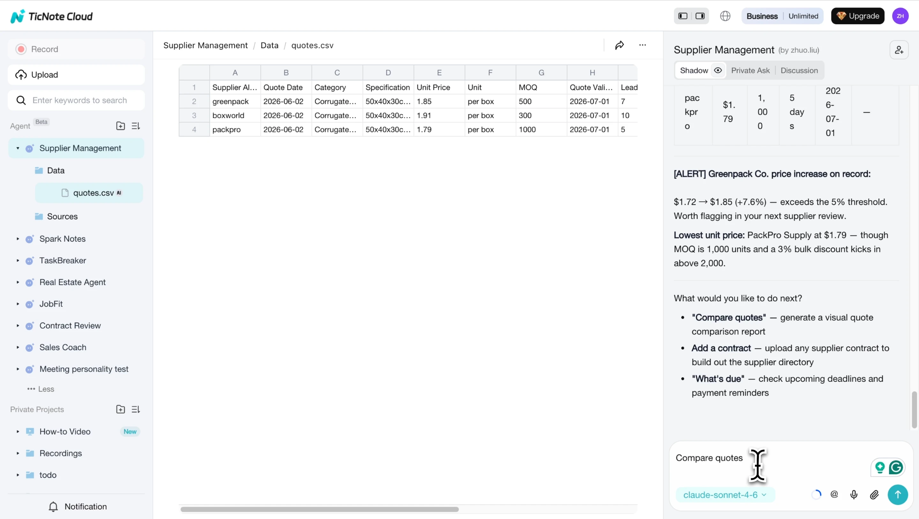This screenshot has width=919, height=519.
Task: Select the quotes.csv file
Action: [x=89, y=193]
